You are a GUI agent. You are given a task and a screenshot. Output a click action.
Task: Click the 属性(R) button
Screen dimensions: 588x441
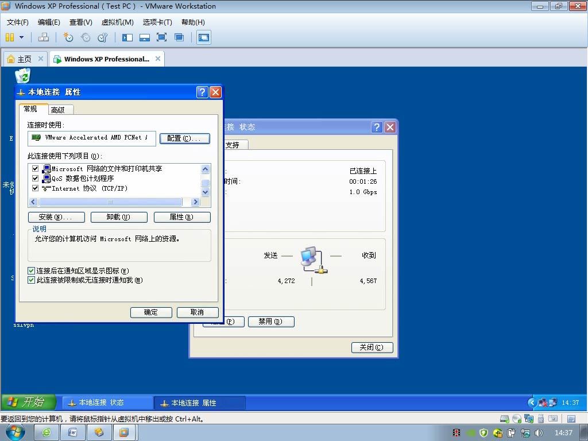(x=182, y=217)
